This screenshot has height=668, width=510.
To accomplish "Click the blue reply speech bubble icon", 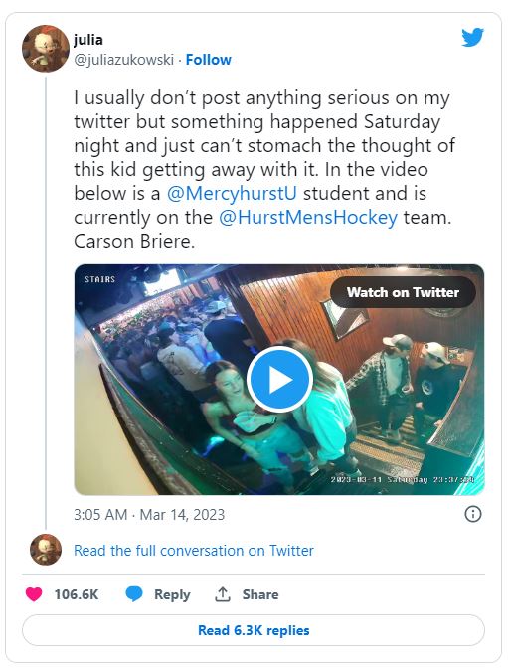I will coord(134,593).
